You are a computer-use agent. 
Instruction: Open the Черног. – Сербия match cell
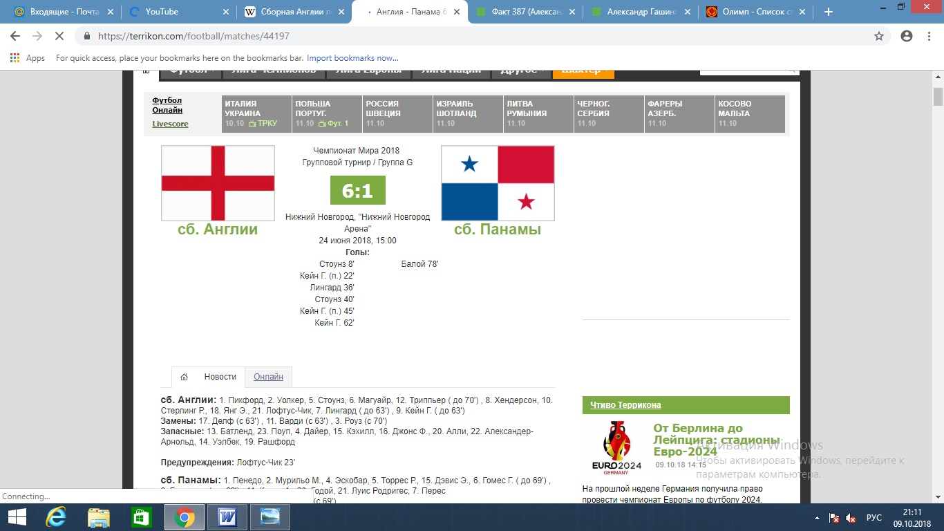tap(609, 113)
